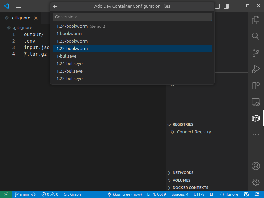Viewport: 264px width, 198px height.
Task: Select 1.24-bullseye version
Action: tap(132, 64)
